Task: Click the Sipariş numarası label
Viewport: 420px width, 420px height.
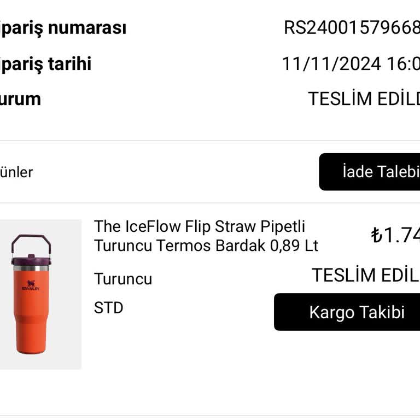Action: [63, 28]
